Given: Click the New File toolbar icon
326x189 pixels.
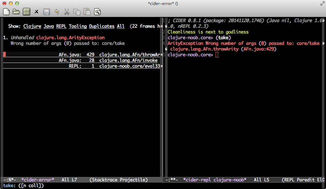Looking at the screenshot, I should click(x=6, y=12).
